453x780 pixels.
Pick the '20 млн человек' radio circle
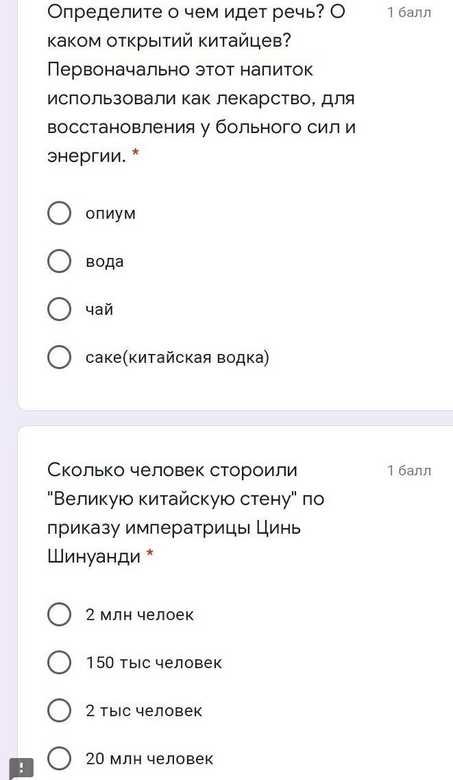[59, 759]
